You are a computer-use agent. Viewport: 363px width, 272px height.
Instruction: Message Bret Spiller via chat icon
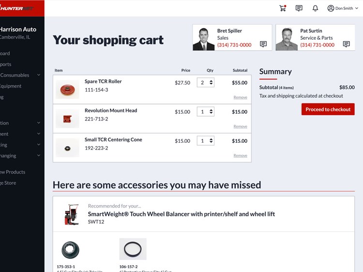click(x=263, y=44)
